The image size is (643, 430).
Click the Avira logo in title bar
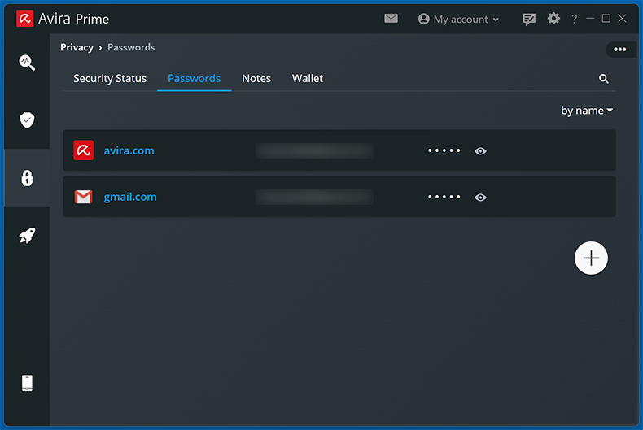coord(24,19)
